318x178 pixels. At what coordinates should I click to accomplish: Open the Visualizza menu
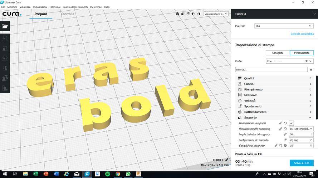pos(25,7)
